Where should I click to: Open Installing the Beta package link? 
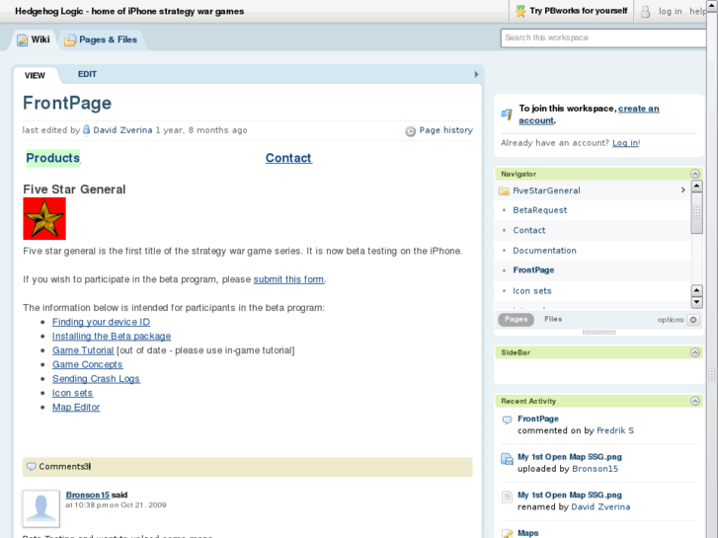(x=112, y=336)
